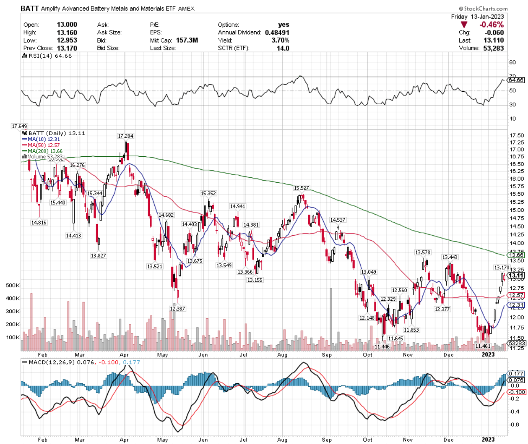Click the 16.276 price label
The width and height of the screenshot is (528, 444).
point(77,165)
